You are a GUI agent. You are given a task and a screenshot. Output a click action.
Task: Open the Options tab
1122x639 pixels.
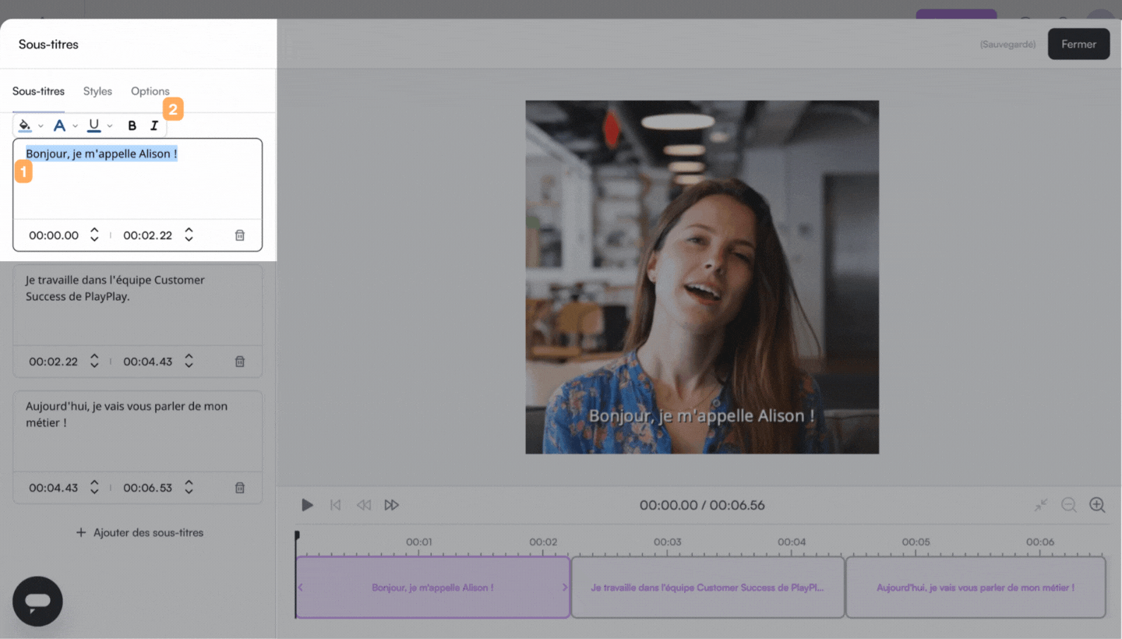pos(150,91)
